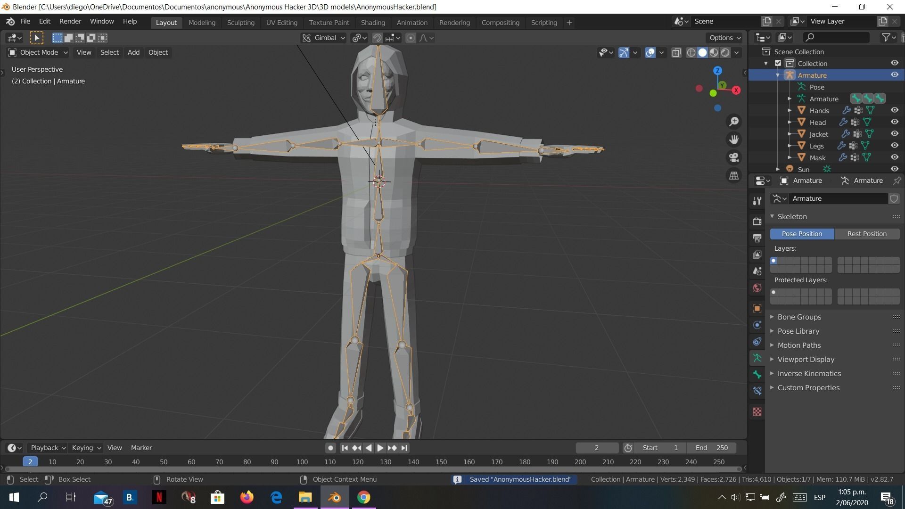Hide the Jacket object with eye icon
The width and height of the screenshot is (905, 509).
coord(894,134)
